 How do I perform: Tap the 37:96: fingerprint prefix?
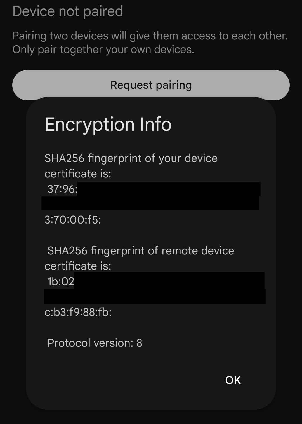(62, 189)
